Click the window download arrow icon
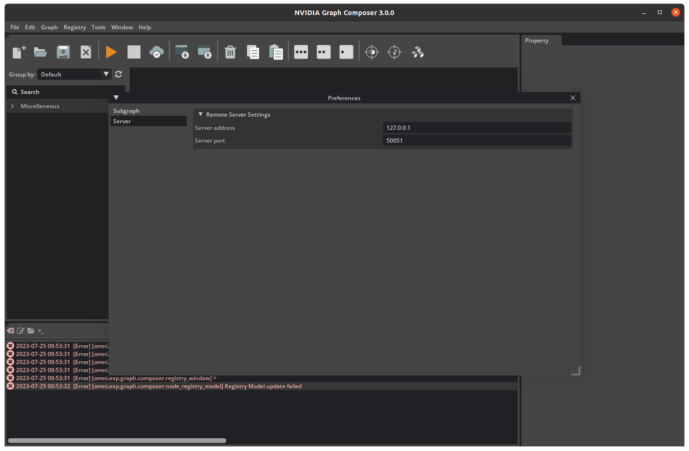Viewport: 689px width, 451px height. click(x=182, y=52)
